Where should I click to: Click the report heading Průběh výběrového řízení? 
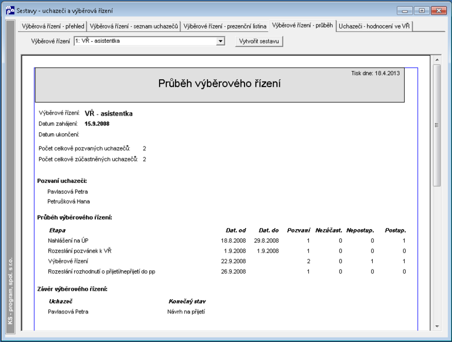(x=219, y=83)
